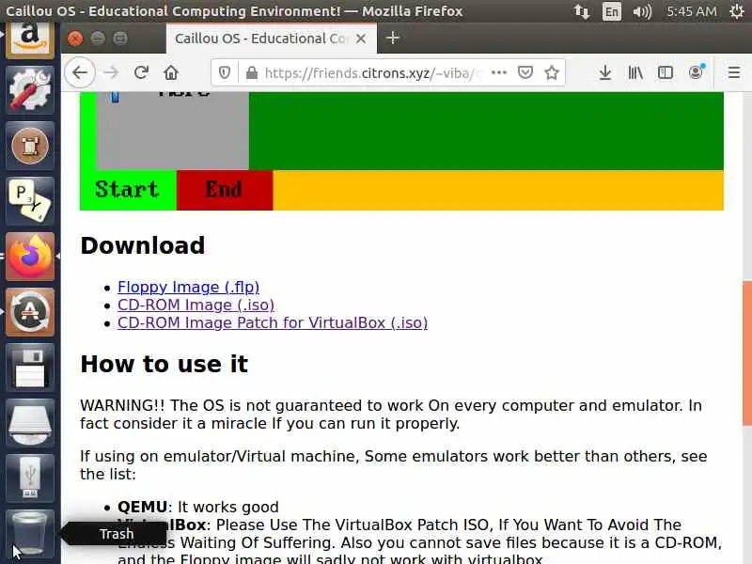Open the Firefox home page
The width and height of the screenshot is (752, 564).
coord(171,73)
